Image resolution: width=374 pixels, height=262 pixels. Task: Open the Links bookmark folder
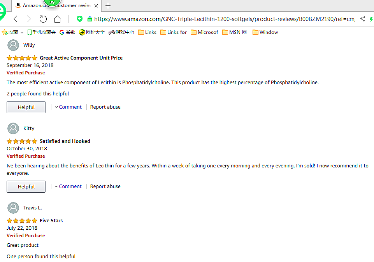147,32
